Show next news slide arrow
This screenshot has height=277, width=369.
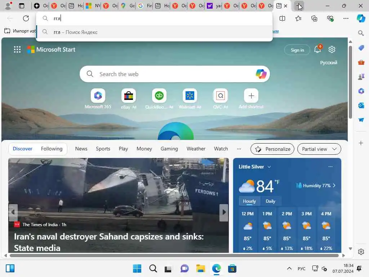tap(224, 212)
